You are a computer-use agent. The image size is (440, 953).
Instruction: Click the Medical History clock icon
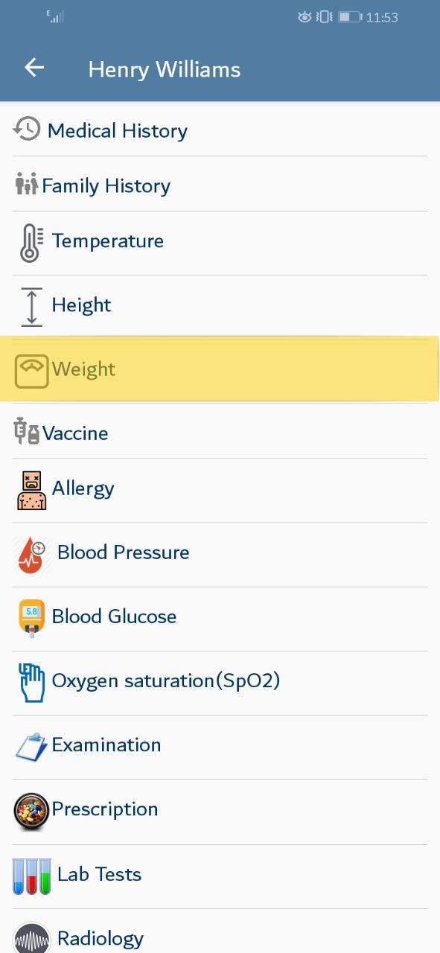click(x=27, y=128)
